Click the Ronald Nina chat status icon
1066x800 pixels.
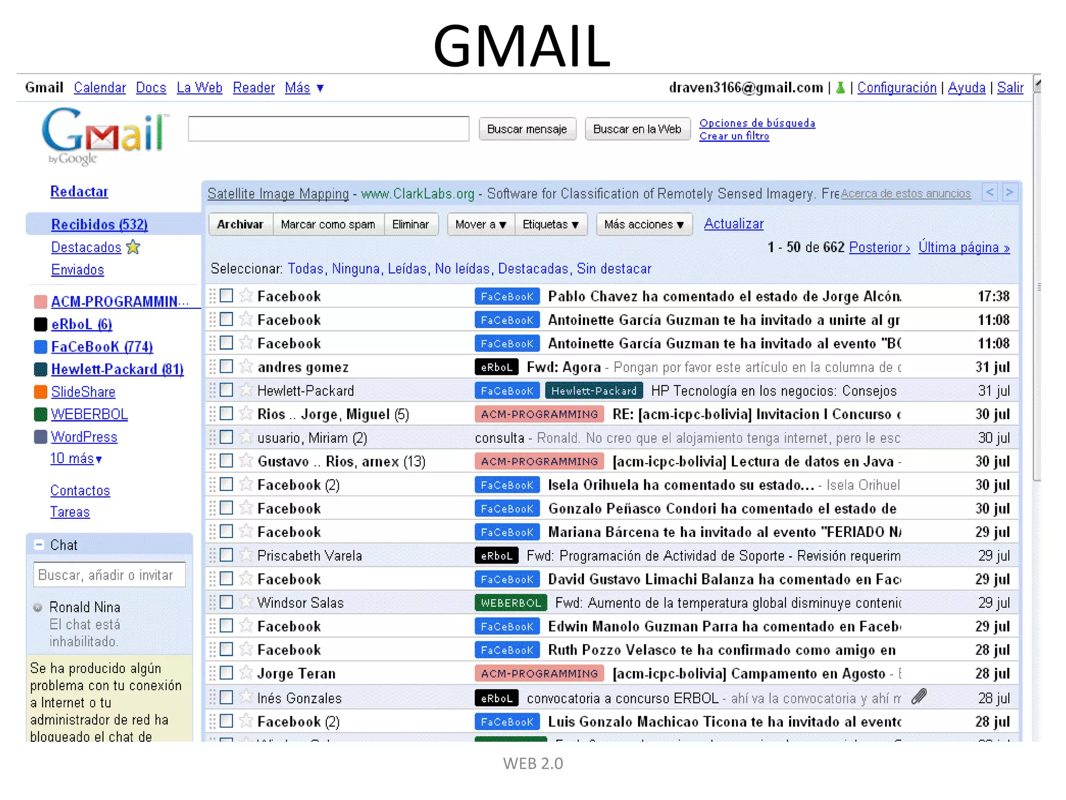pyautogui.click(x=37, y=607)
